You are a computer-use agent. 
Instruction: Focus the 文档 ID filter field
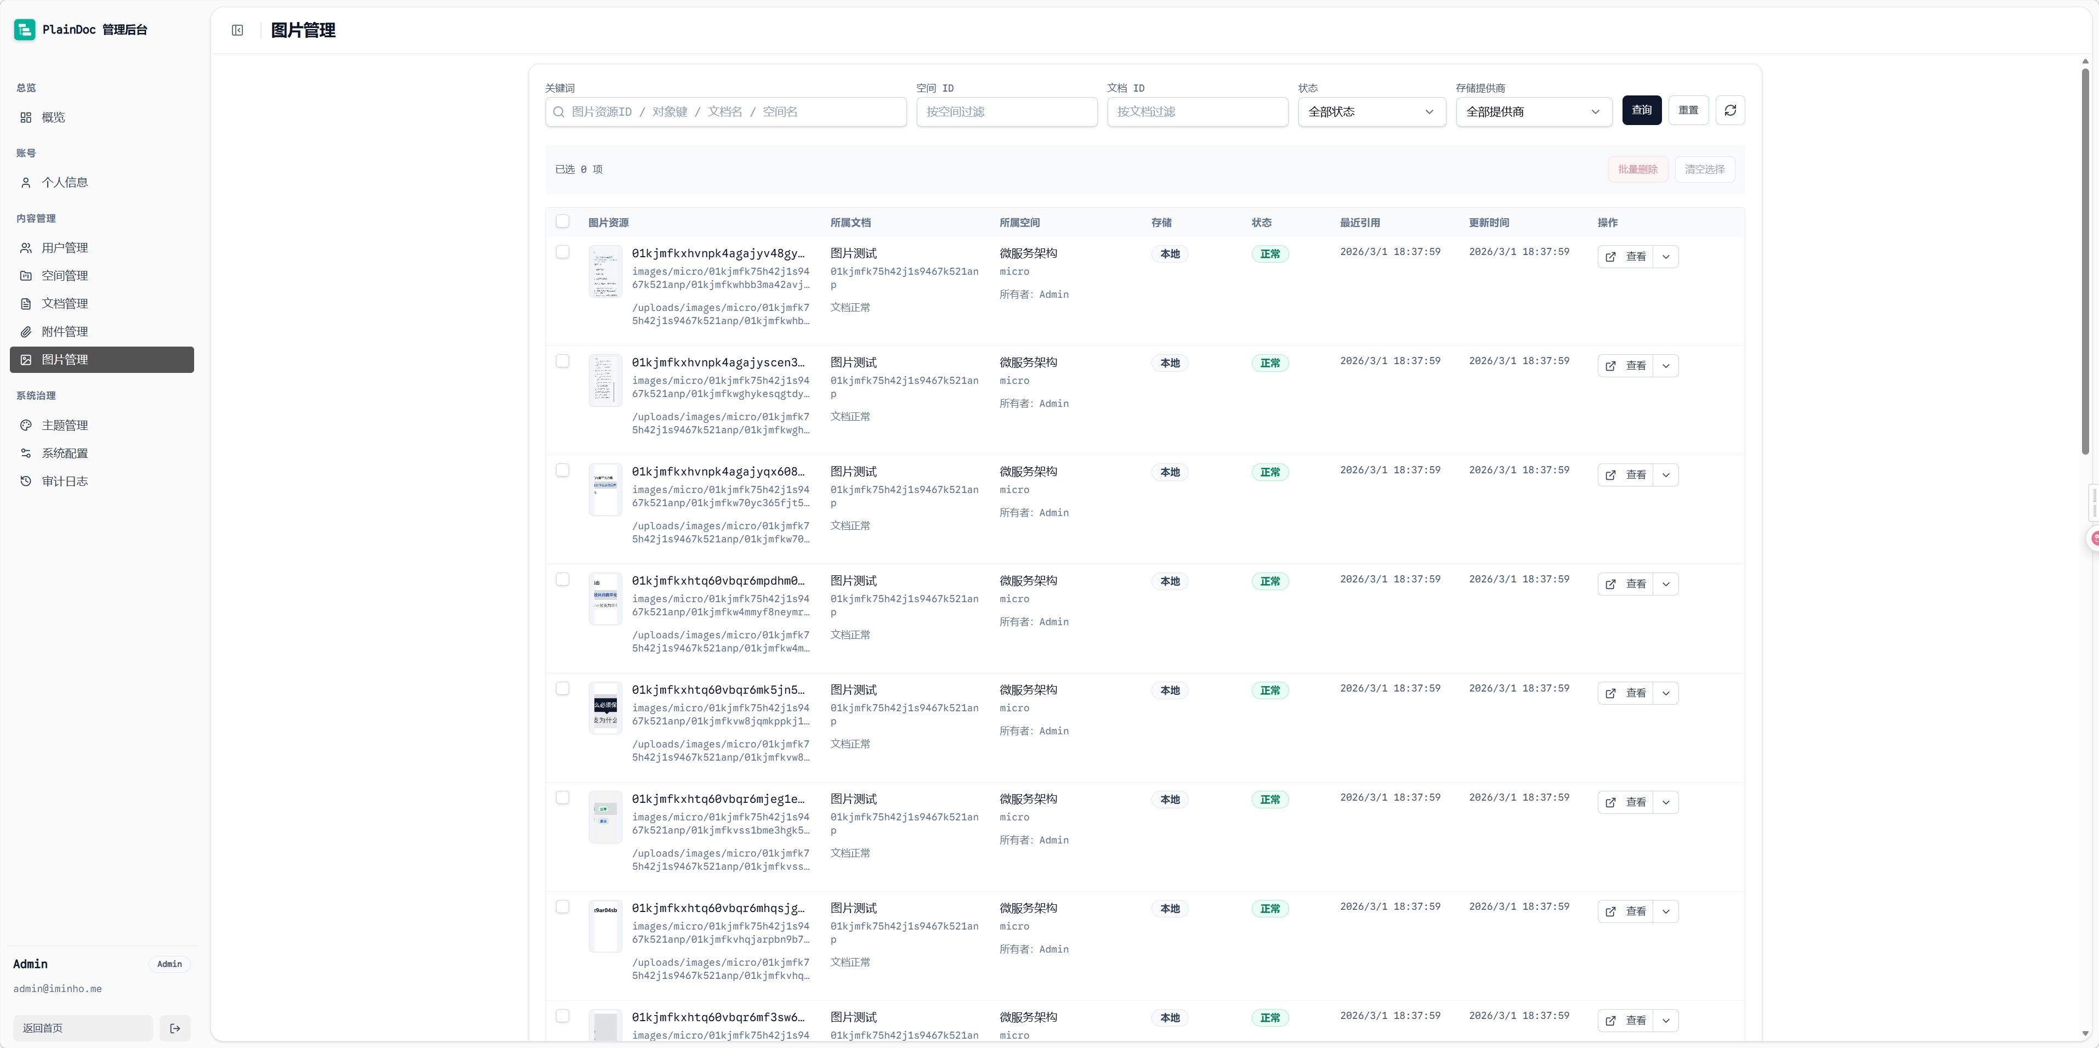1197,112
